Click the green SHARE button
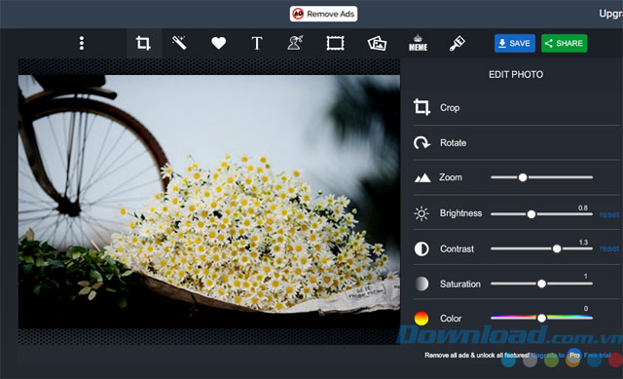 565,43
